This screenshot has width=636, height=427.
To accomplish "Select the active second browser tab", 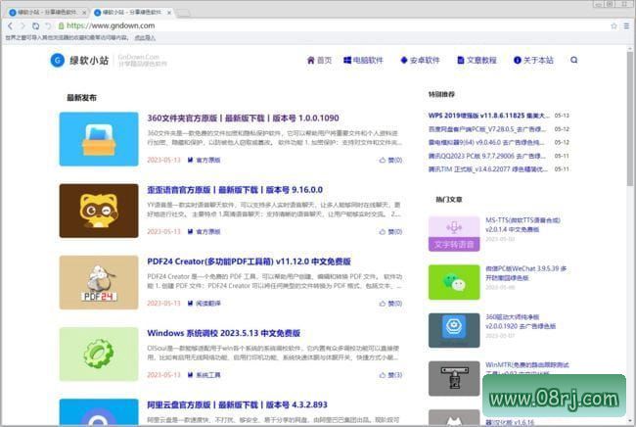I will (131, 13).
